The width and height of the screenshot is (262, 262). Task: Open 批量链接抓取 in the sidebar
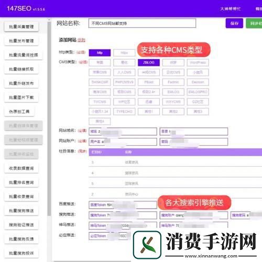(21, 69)
